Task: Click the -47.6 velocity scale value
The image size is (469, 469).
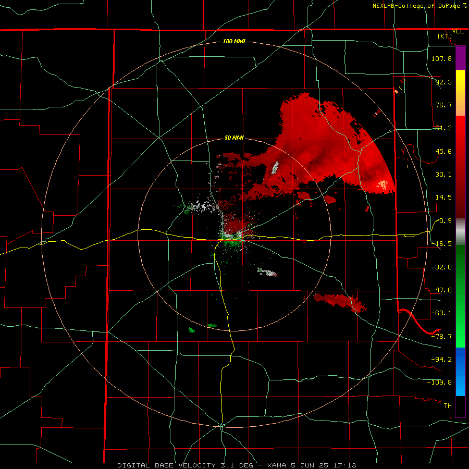Action: pyautogui.click(x=441, y=290)
